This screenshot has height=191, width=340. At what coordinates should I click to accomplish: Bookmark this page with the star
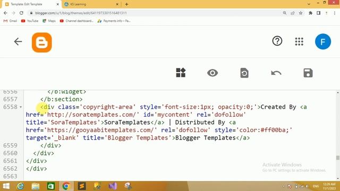[301, 13]
